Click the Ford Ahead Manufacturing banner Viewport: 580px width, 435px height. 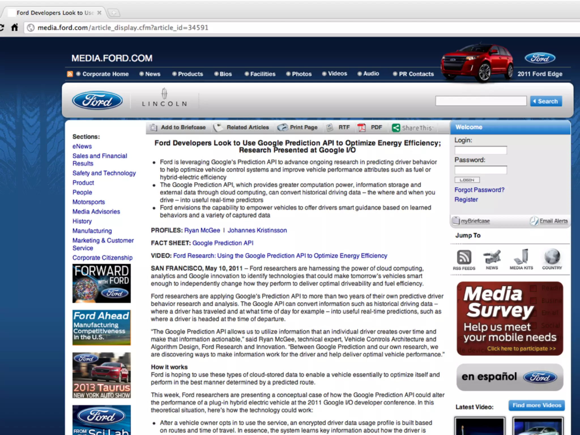tap(101, 327)
